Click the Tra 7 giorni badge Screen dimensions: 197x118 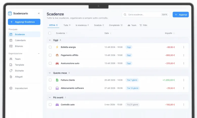tap(132, 80)
